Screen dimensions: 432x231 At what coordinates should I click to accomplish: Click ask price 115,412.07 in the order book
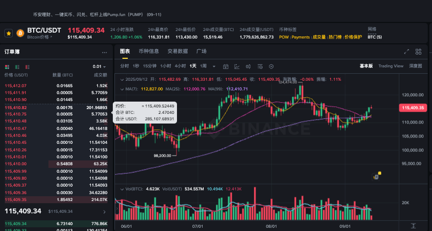16,86
